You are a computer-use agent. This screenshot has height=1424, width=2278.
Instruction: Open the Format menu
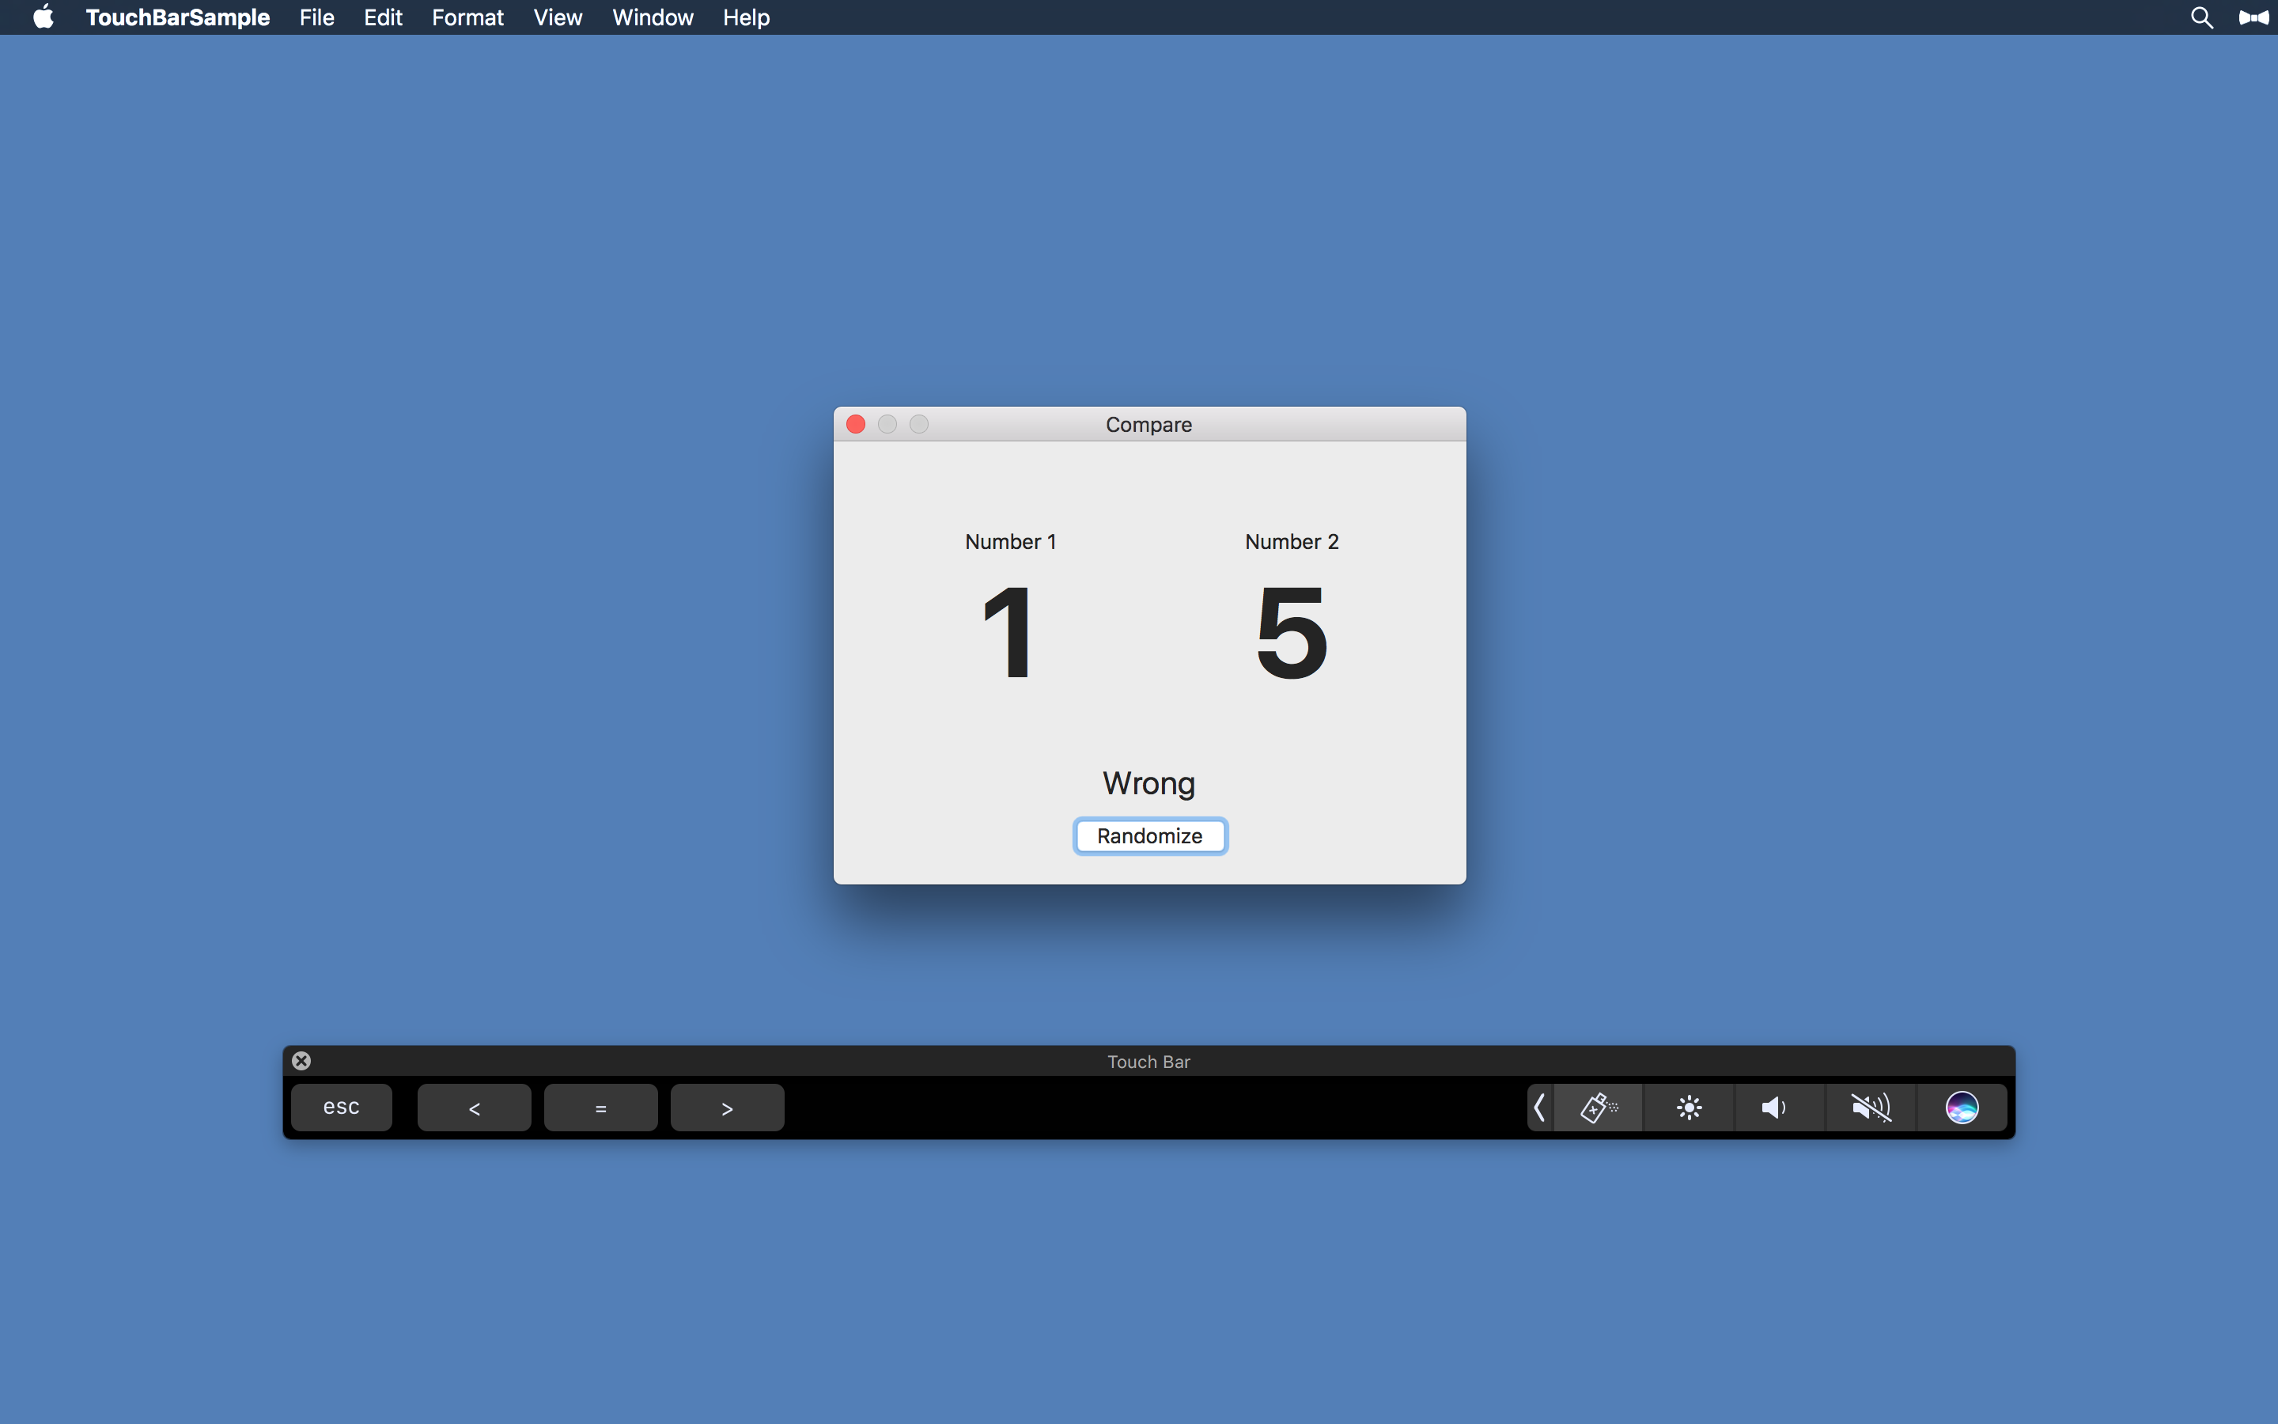(467, 18)
